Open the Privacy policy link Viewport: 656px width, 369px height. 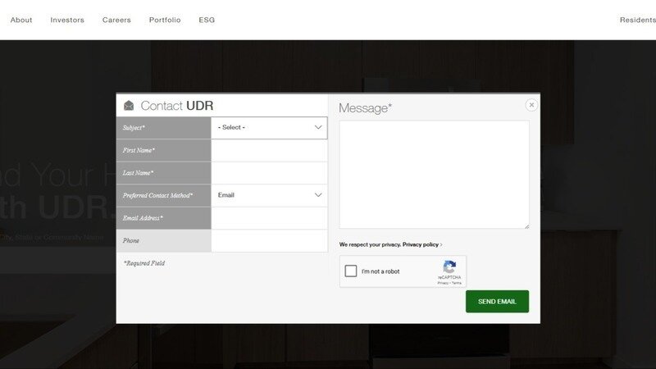pyautogui.click(x=421, y=244)
